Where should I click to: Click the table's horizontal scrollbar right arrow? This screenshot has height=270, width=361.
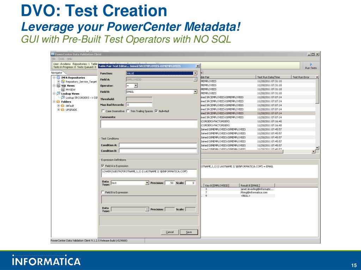coord(313,152)
